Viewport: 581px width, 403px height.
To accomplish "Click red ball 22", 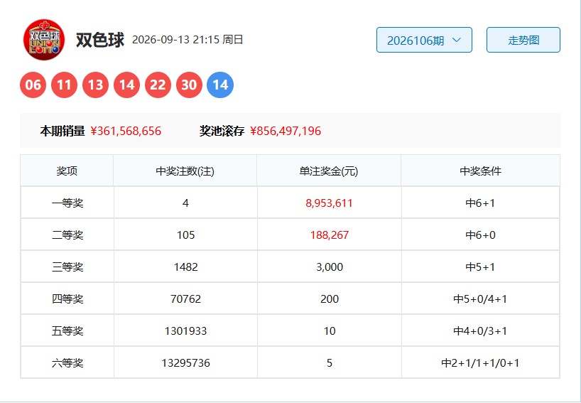I will tap(158, 85).
